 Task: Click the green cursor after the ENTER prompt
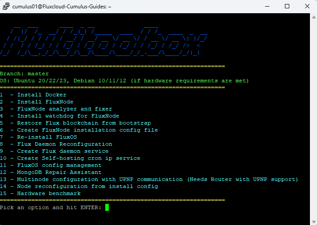pyautogui.click(x=107, y=207)
